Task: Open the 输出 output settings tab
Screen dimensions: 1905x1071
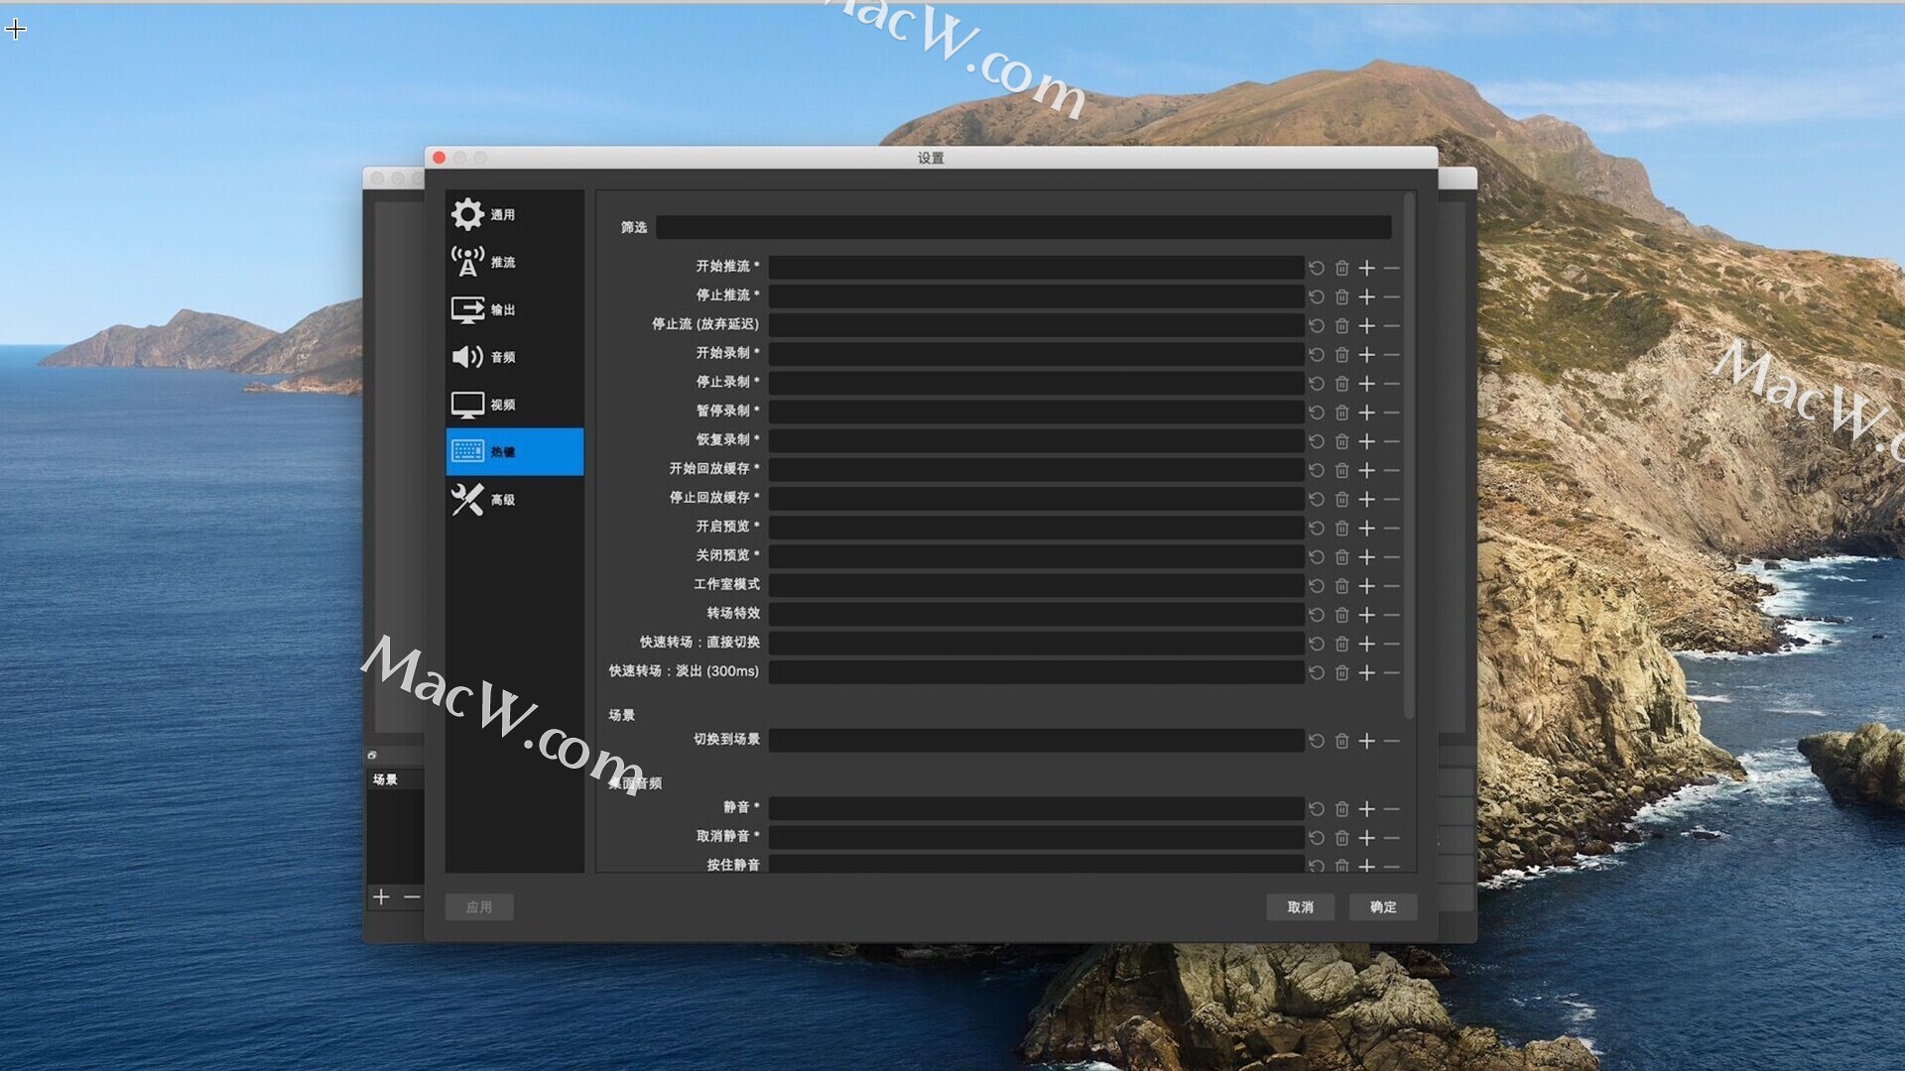Action: point(514,309)
